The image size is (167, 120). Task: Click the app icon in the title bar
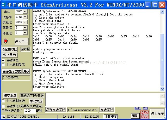(4, 5)
